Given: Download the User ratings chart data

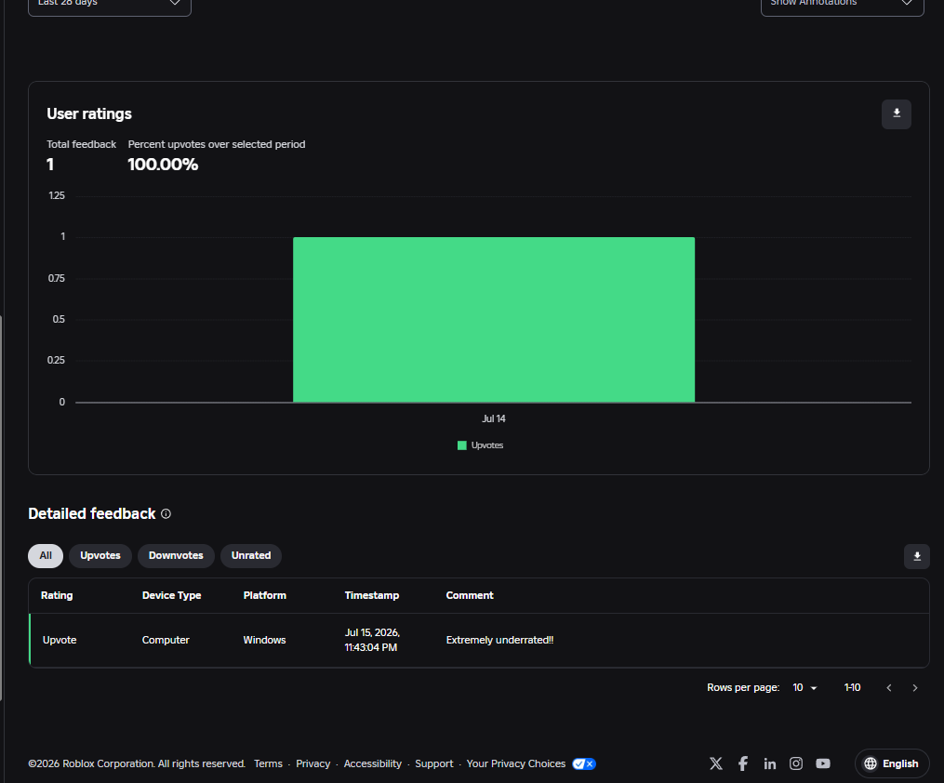Looking at the screenshot, I should [896, 113].
